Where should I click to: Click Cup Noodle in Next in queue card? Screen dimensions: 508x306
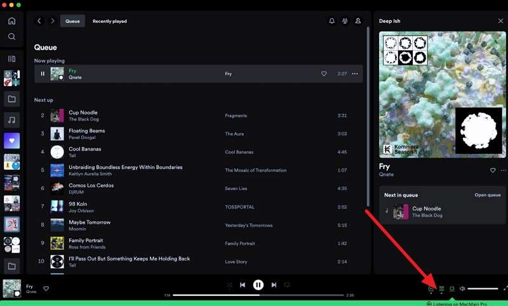pos(426,208)
